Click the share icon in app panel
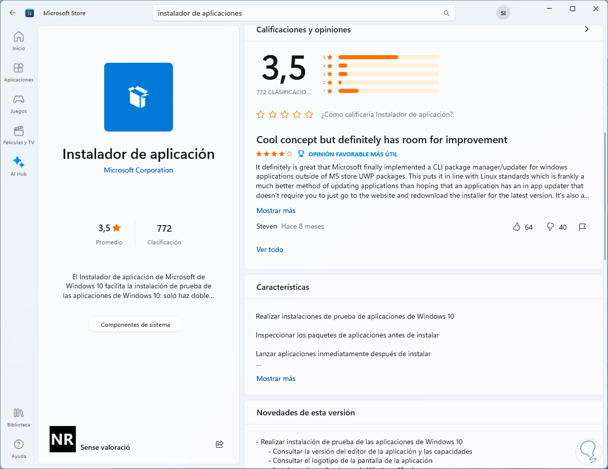608x469 pixels. pos(220,444)
